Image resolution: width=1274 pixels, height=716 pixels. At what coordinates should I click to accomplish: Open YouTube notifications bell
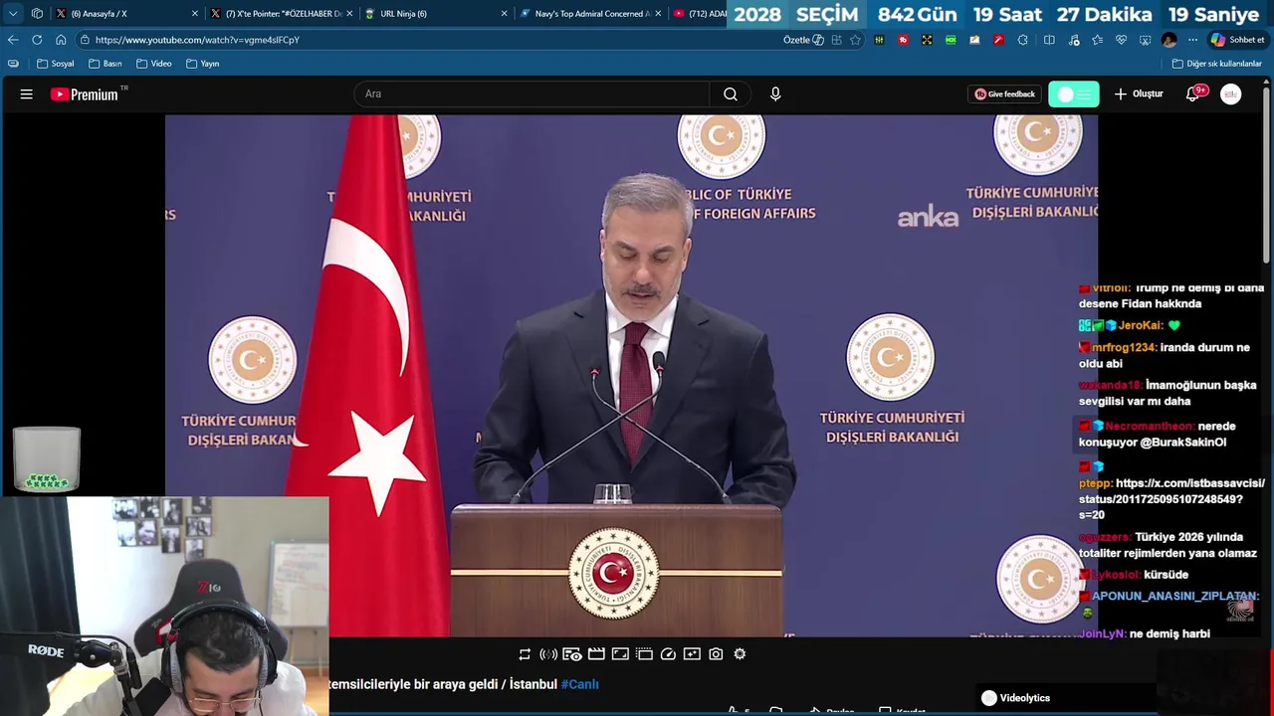point(1193,94)
